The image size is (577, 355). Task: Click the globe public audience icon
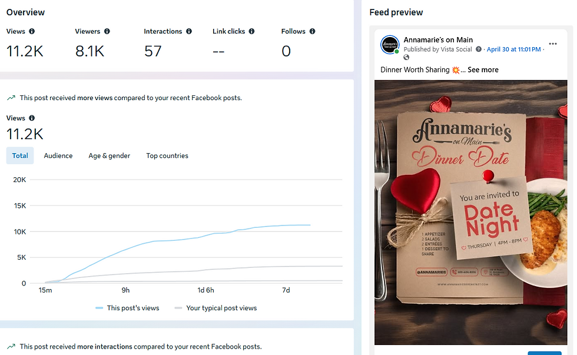point(406,57)
